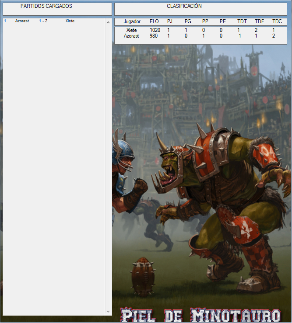This screenshot has width=292, height=323.
Task: Click the PG column header
Action: coord(188,21)
